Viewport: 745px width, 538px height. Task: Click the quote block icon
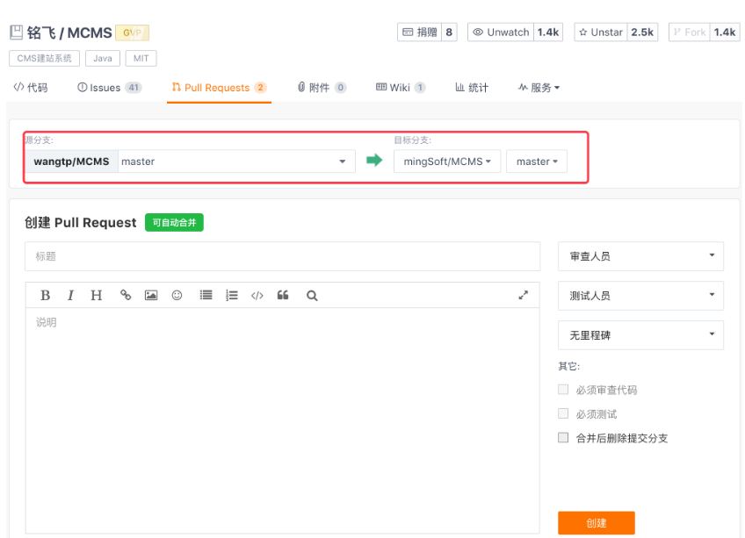pos(283,296)
